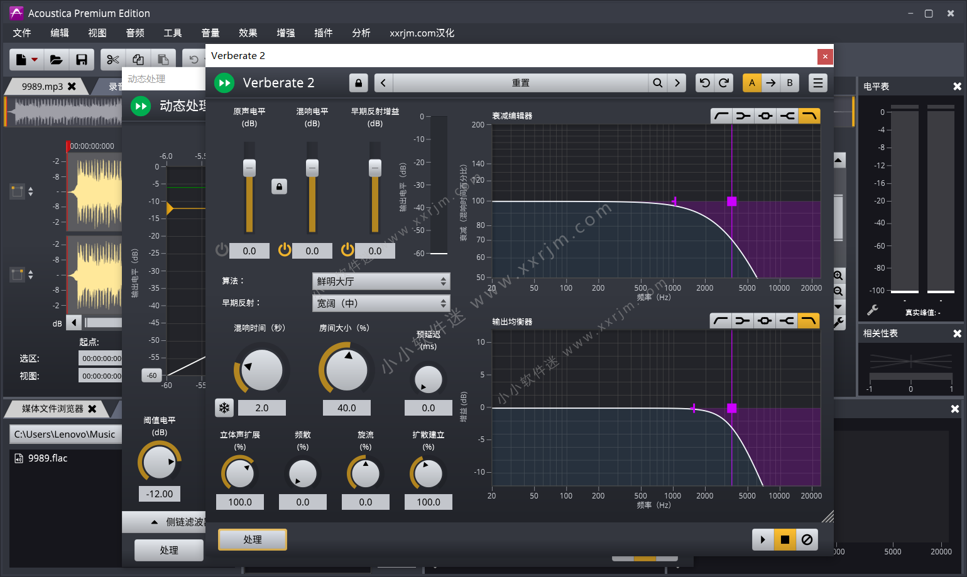
Task: Open the 文件 menu
Action: (x=22, y=33)
